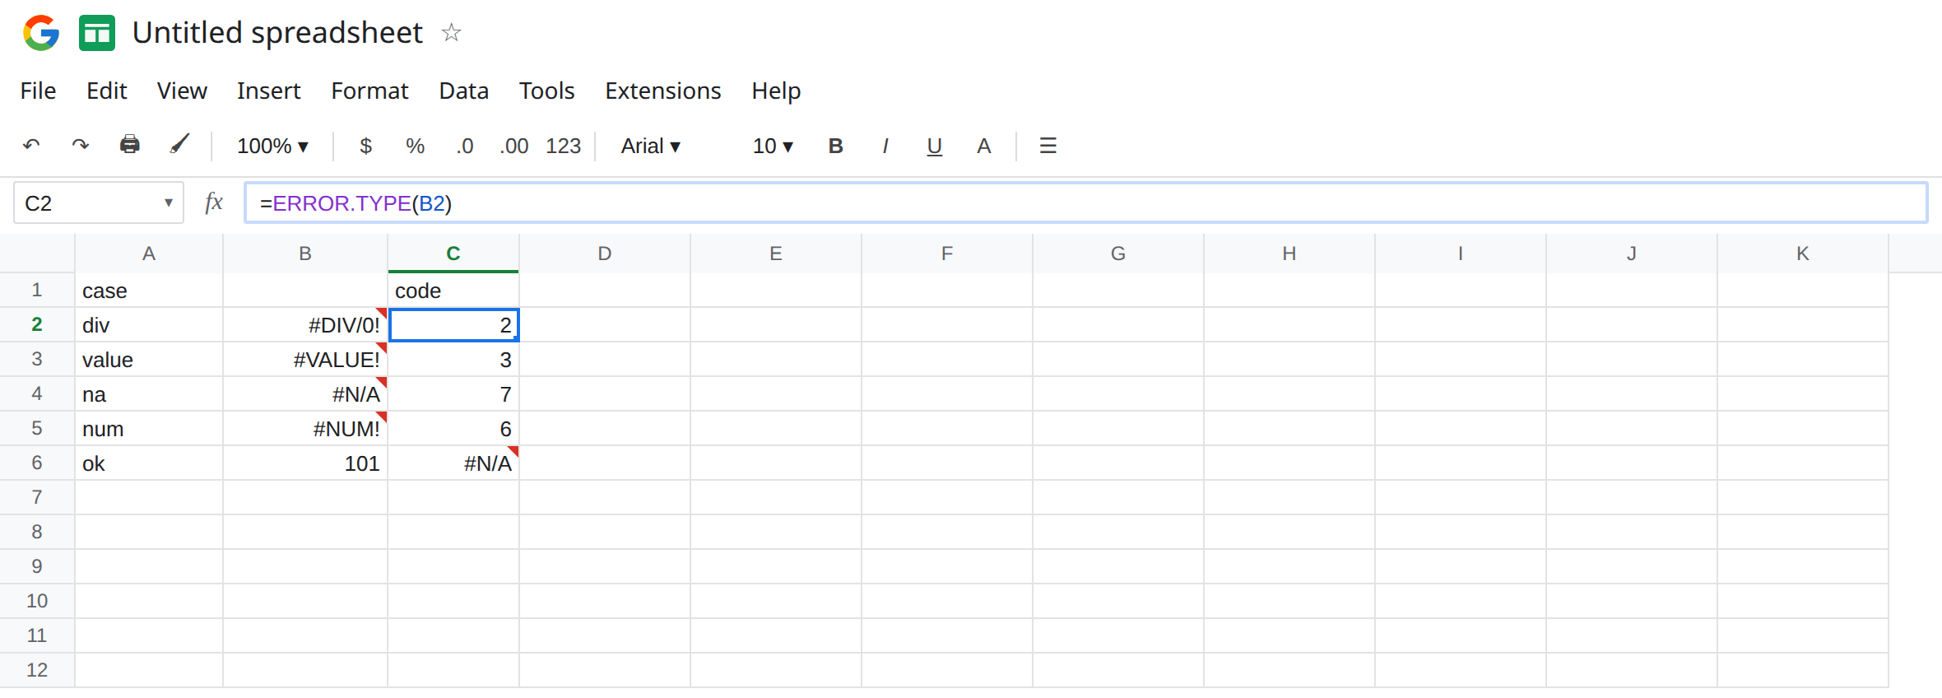Select the #DIV/0! cell
Image resolution: width=1942 pixels, height=698 pixels.
click(305, 325)
